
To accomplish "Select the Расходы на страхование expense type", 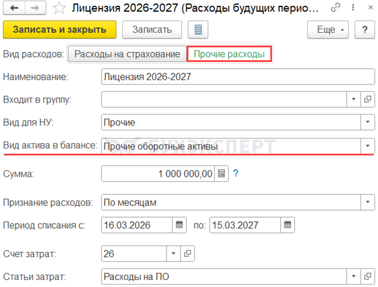I will point(127,54).
